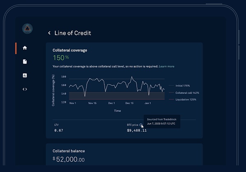The image size is (246, 172).
Task: Go back using the left chevron
Action: coord(49,33)
